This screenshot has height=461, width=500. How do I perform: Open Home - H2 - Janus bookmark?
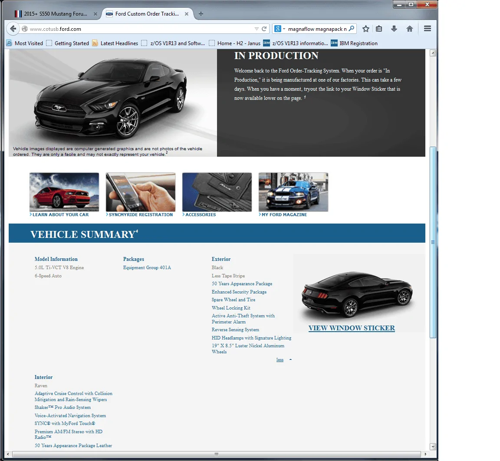(x=234, y=43)
